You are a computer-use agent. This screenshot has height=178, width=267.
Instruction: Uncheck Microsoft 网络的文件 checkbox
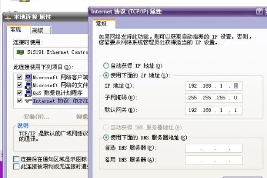20,85
